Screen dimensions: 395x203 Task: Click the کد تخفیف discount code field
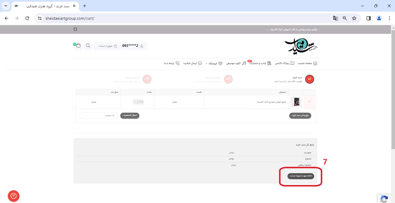[99, 116]
